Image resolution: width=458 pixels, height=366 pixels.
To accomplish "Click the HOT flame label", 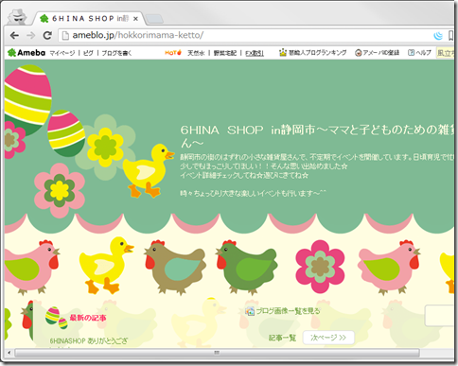I will 173,53.
